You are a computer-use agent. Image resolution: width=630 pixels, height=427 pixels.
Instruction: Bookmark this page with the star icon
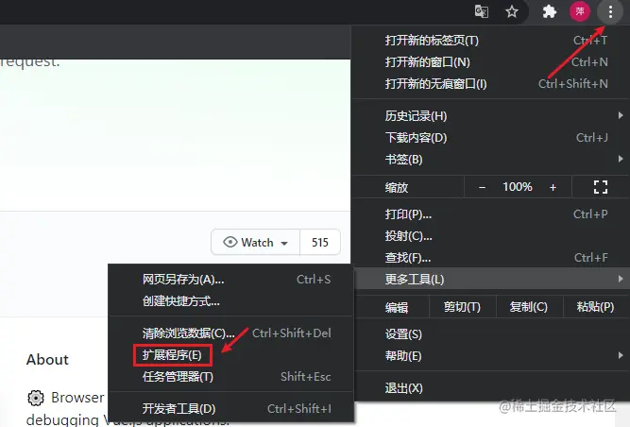512,11
